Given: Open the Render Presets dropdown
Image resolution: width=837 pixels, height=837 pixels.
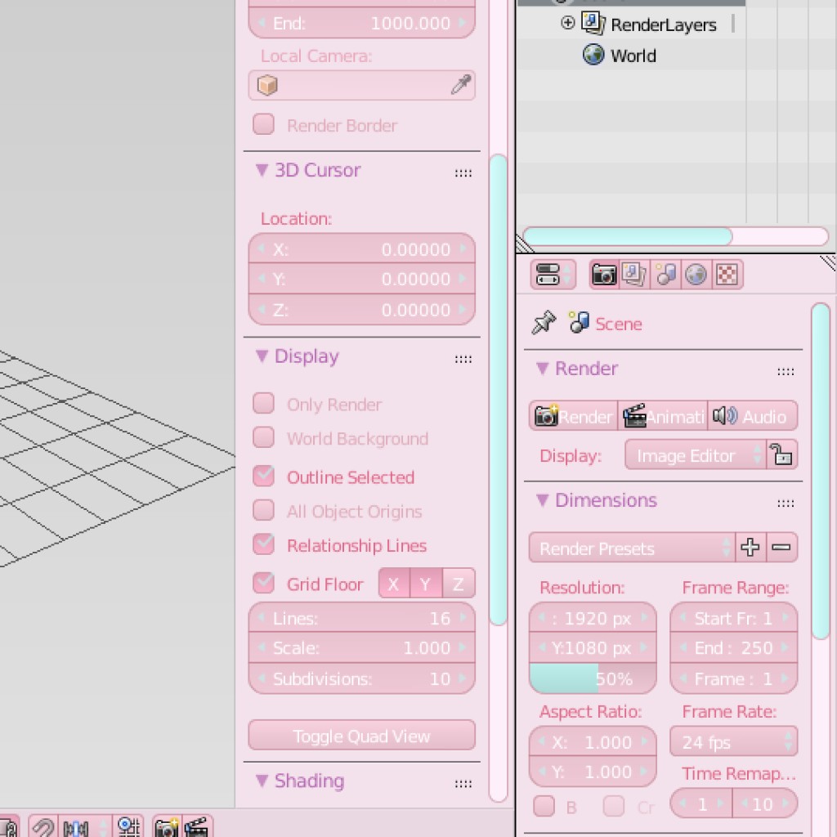Looking at the screenshot, I should (x=629, y=548).
